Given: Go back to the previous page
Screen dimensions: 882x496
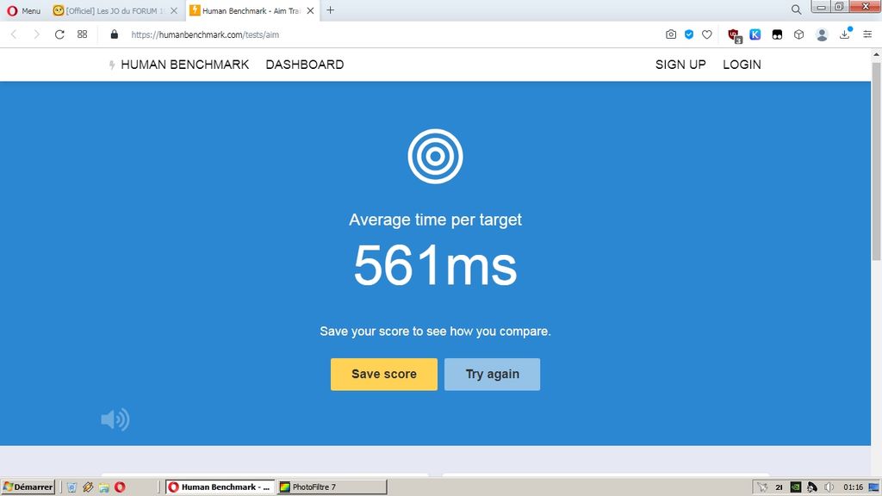Looking at the screenshot, I should [x=14, y=34].
